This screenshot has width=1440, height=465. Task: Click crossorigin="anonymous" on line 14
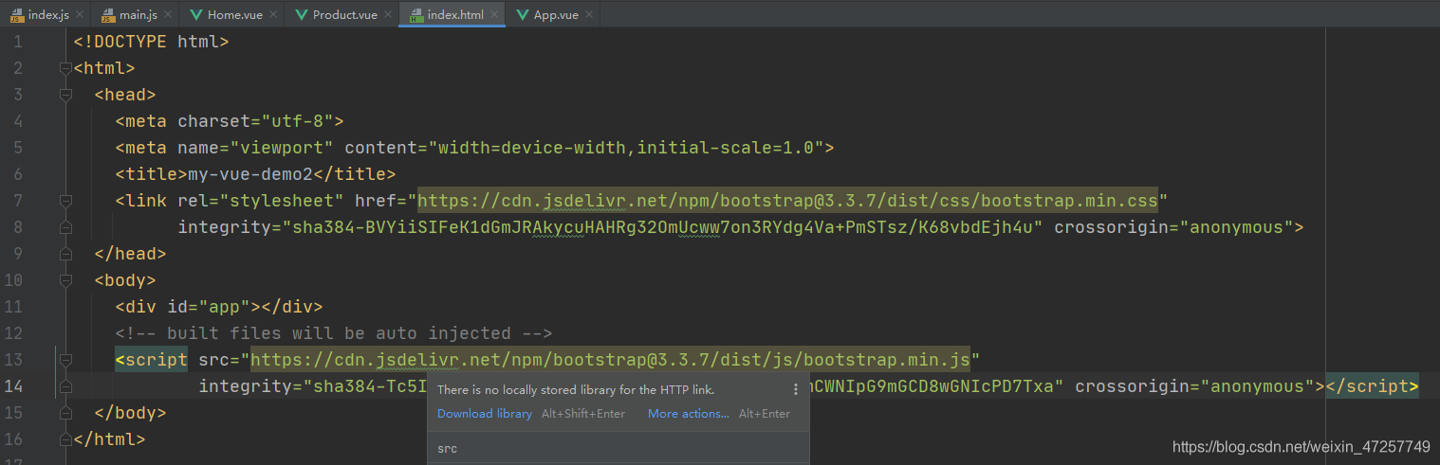pos(1194,386)
